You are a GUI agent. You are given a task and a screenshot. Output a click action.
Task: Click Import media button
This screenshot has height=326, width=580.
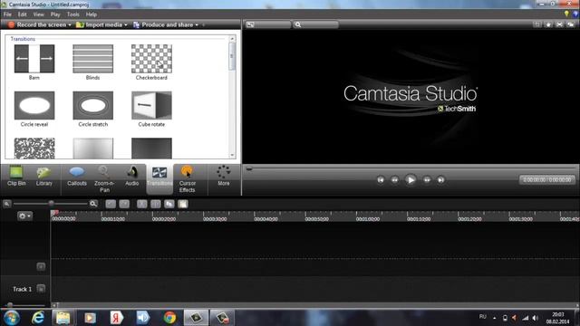99,24
